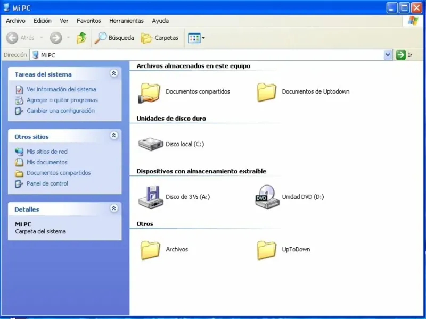Select the Documentos compartidos shared folder icon
This screenshot has height=319, width=426.
[x=150, y=93]
